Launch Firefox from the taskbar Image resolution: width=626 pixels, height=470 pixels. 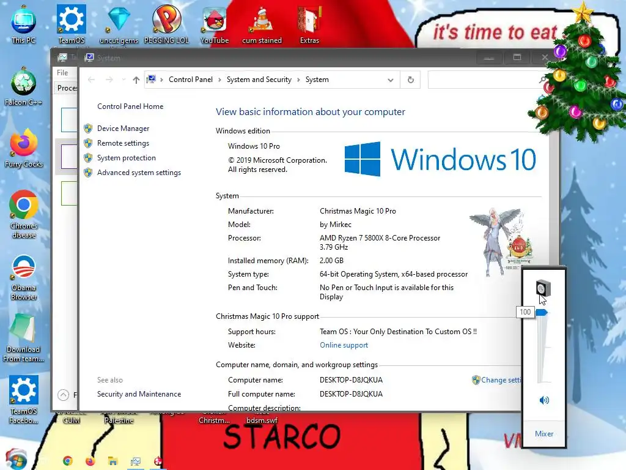(x=90, y=461)
